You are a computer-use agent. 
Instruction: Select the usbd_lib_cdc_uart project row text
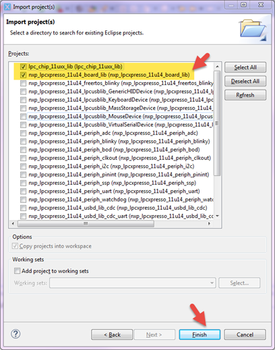(x=121, y=216)
